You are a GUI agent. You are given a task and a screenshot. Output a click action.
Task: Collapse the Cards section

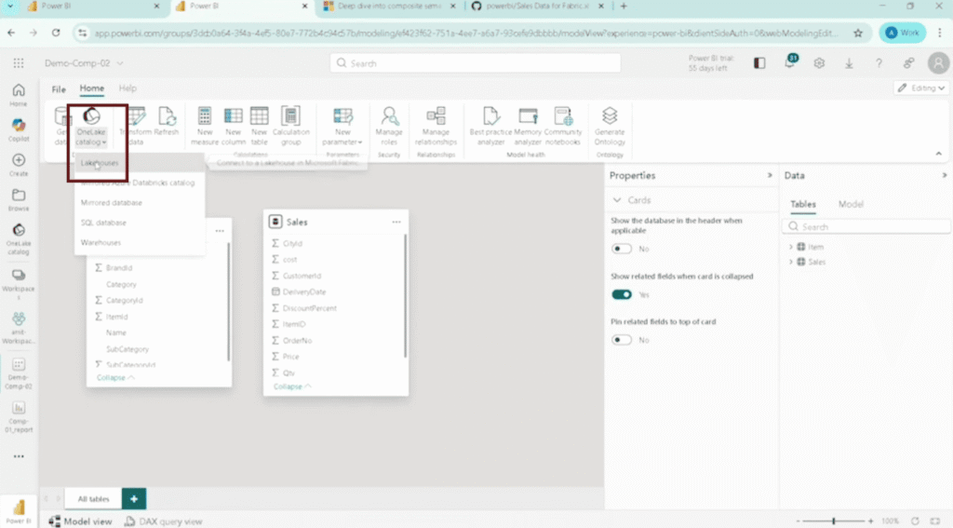click(617, 200)
